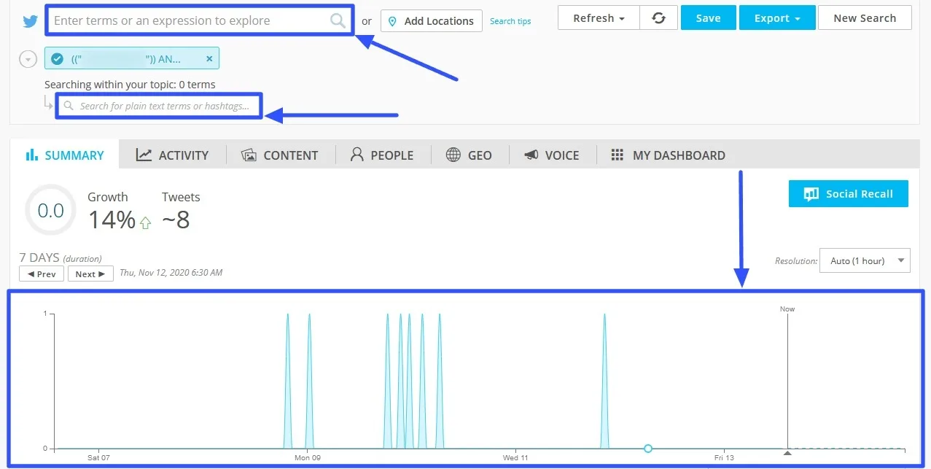Toggle the checkmark on the filter chip

[57, 58]
